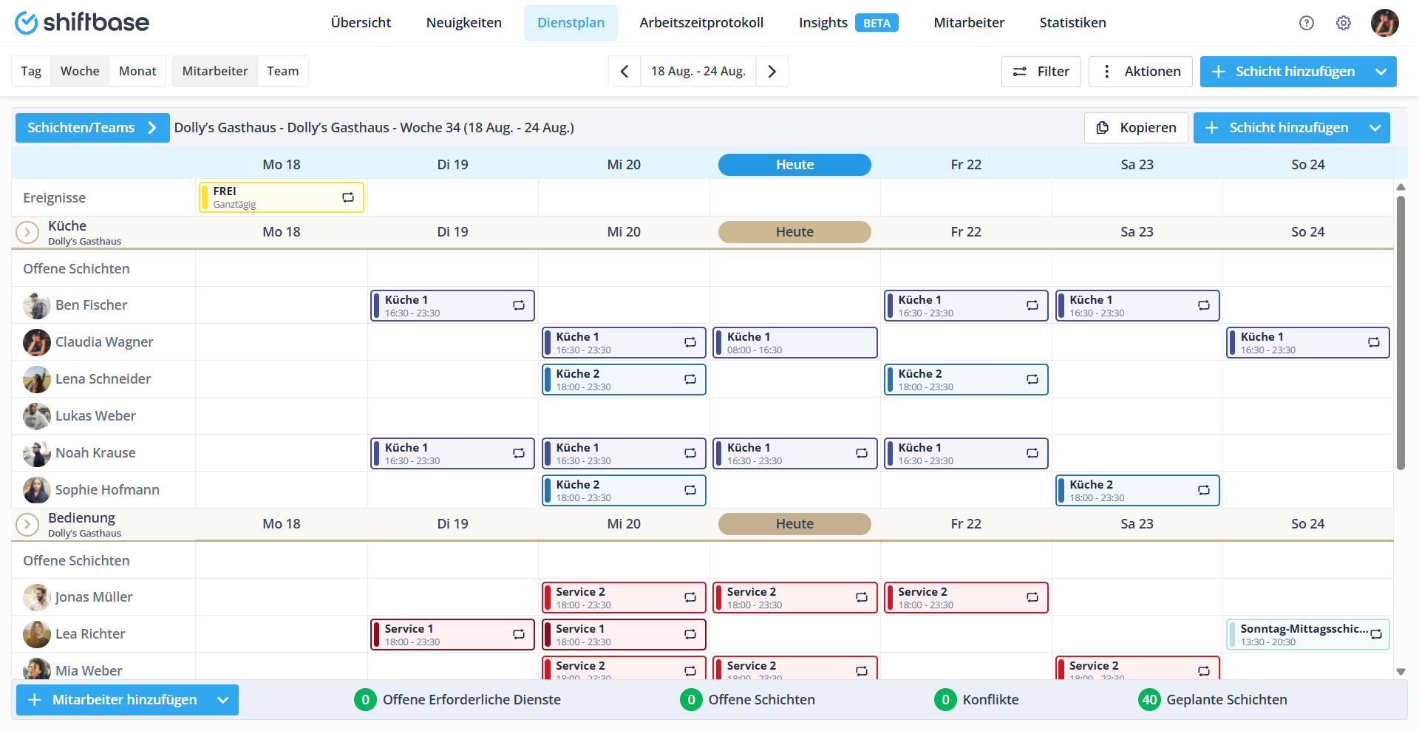Click recurring icon on Lena Schneider Friday shift
Screen dimensions: 1419x731
pos(1032,379)
